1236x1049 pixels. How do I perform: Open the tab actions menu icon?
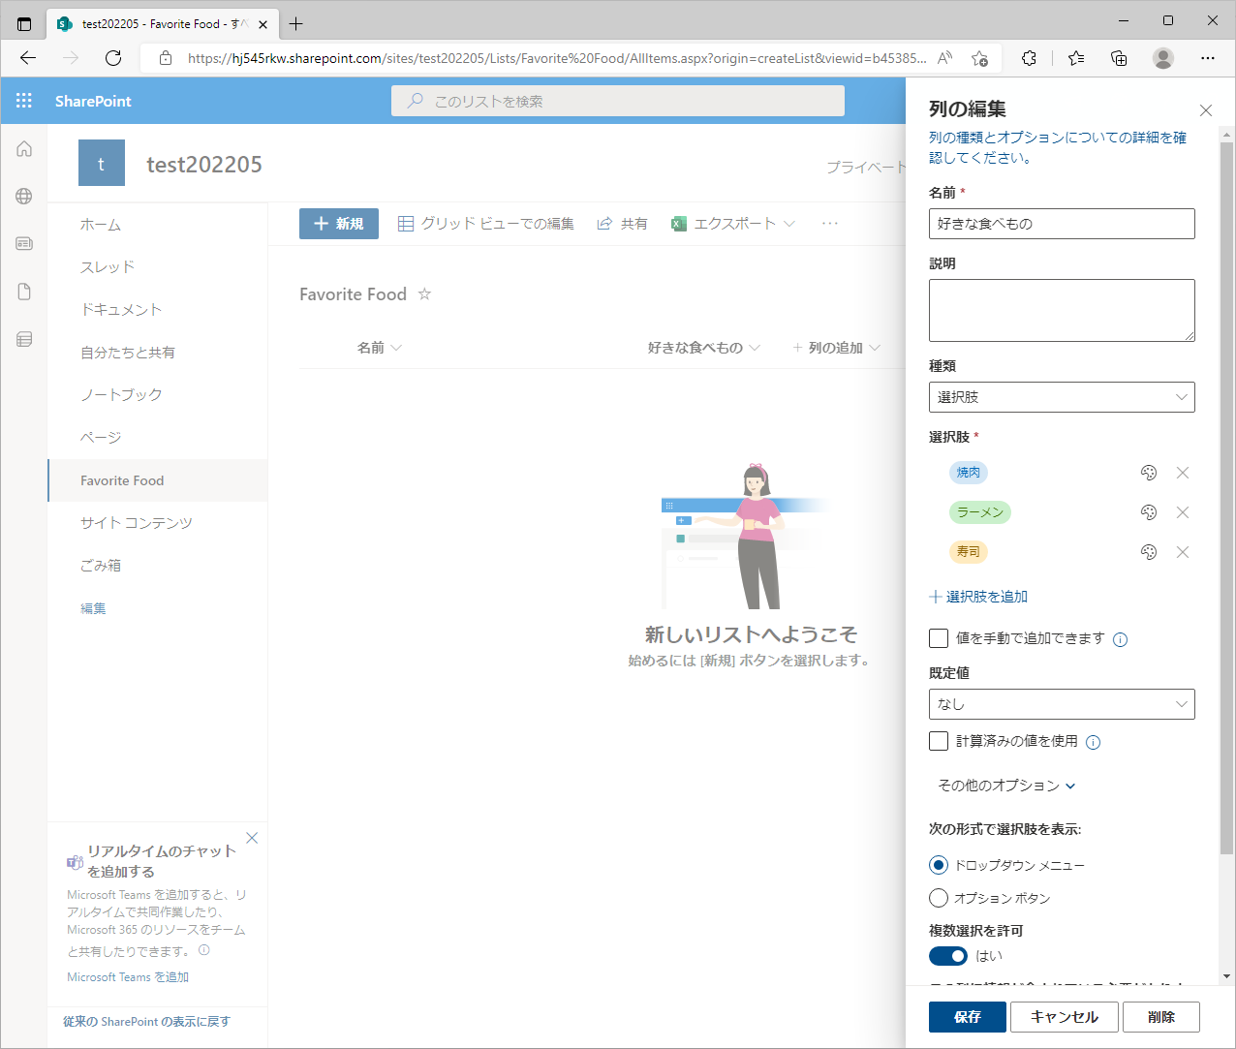tap(24, 23)
